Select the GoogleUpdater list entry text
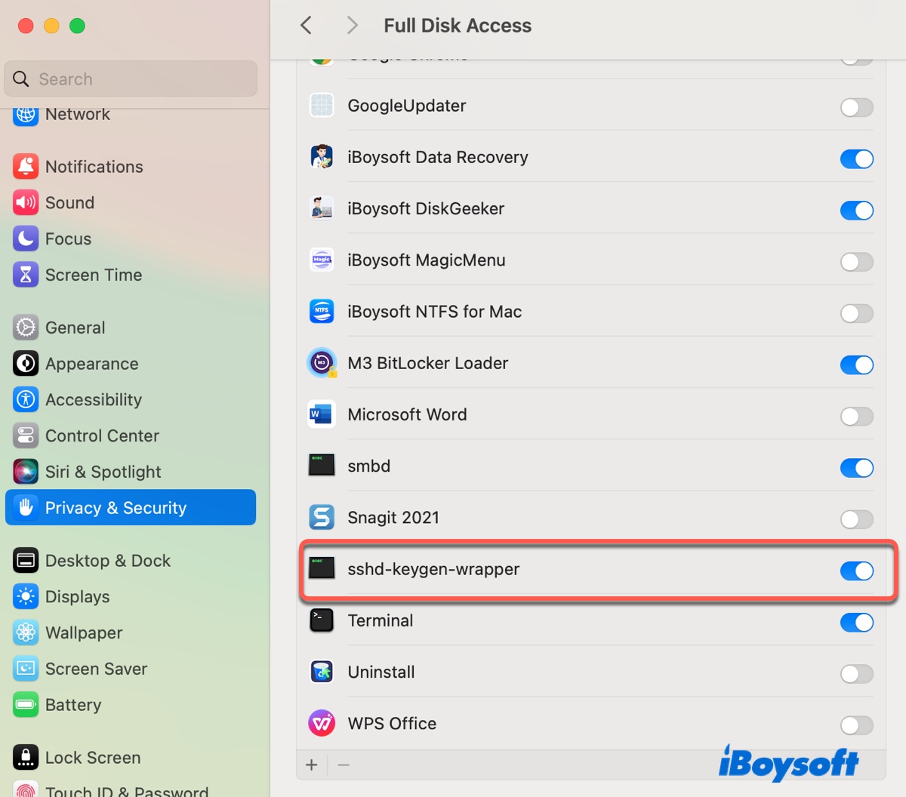 (406, 106)
